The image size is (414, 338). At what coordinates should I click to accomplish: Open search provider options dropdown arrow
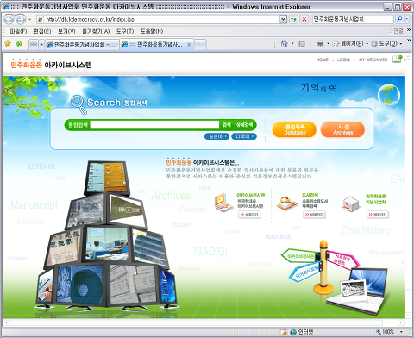406,19
